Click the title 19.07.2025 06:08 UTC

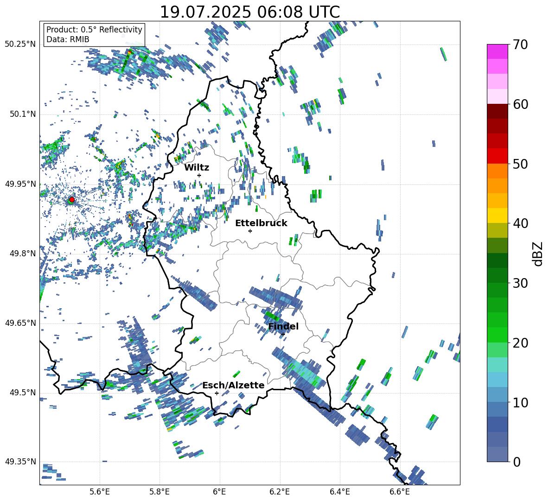point(249,12)
